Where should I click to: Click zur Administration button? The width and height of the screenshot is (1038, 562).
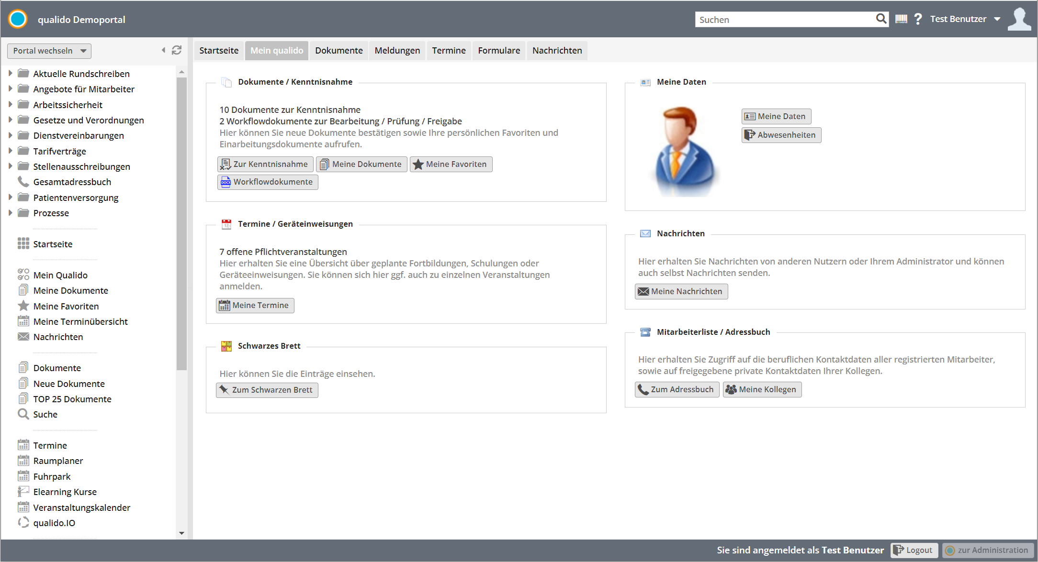pyautogui.click(x=988, y=550)
